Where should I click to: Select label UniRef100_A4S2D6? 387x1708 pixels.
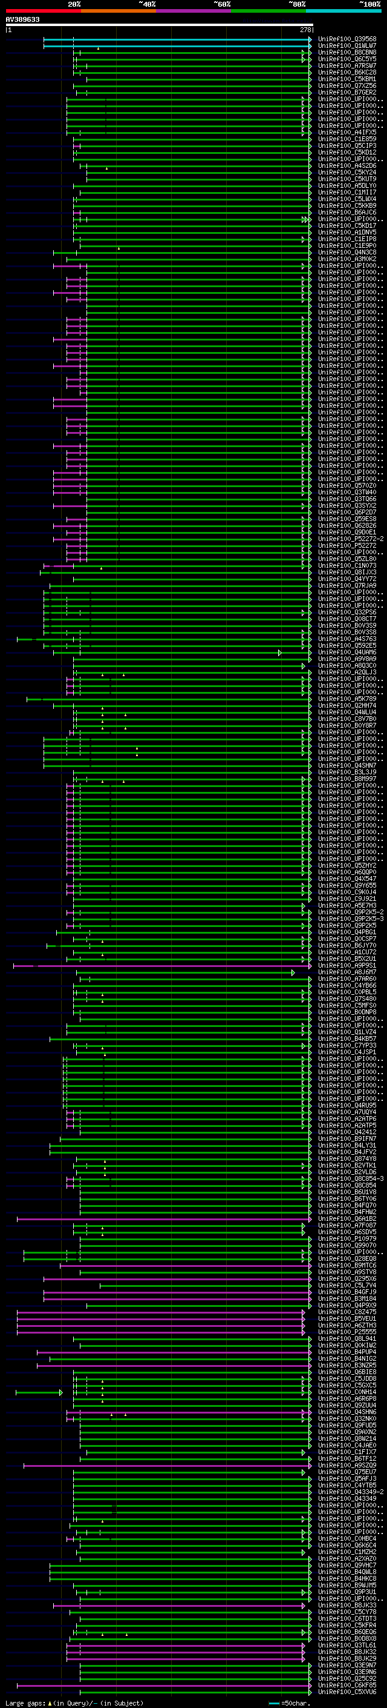click(x=347, y=166)
